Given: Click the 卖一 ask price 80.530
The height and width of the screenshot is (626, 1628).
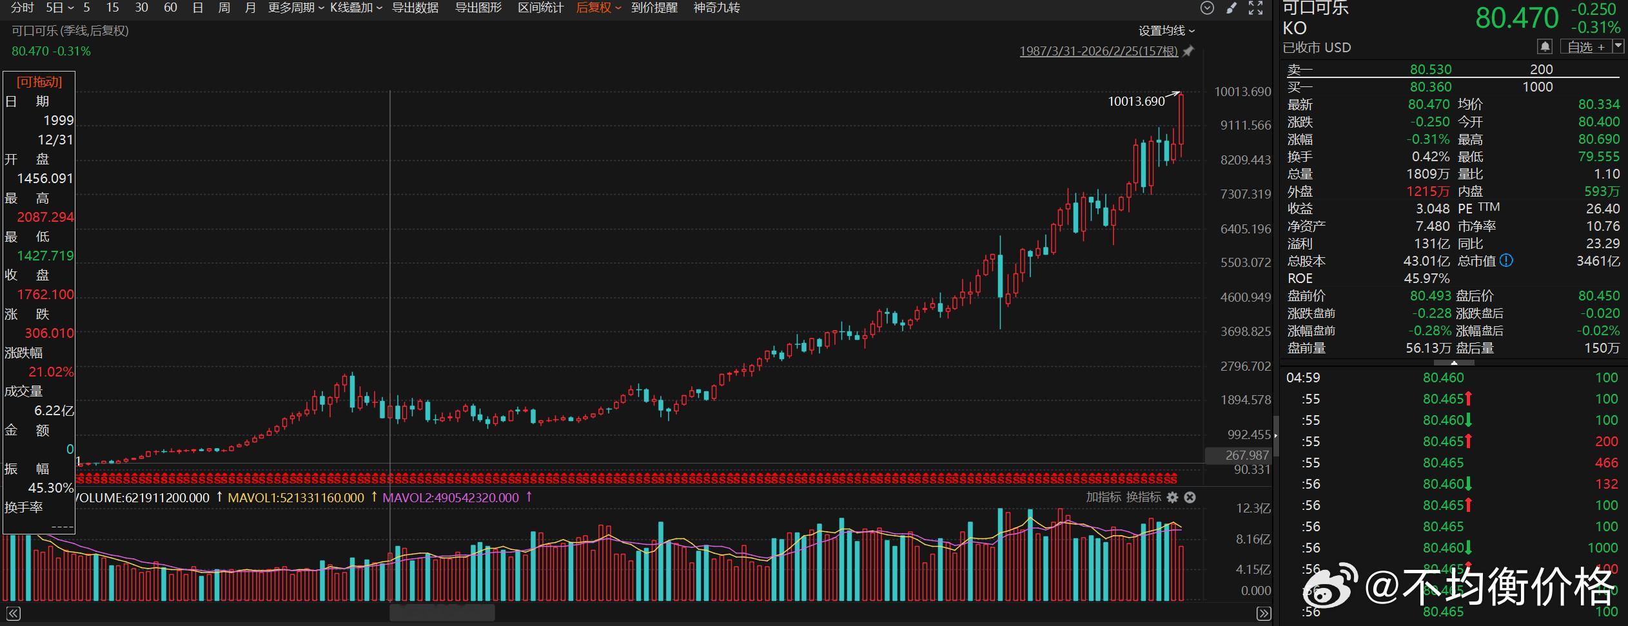Looking at the screenshot, I should coord(1431,69).
